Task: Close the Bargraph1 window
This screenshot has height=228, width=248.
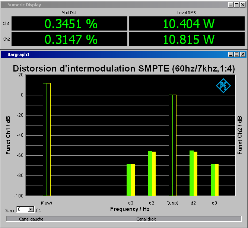Action: point(242,54)
